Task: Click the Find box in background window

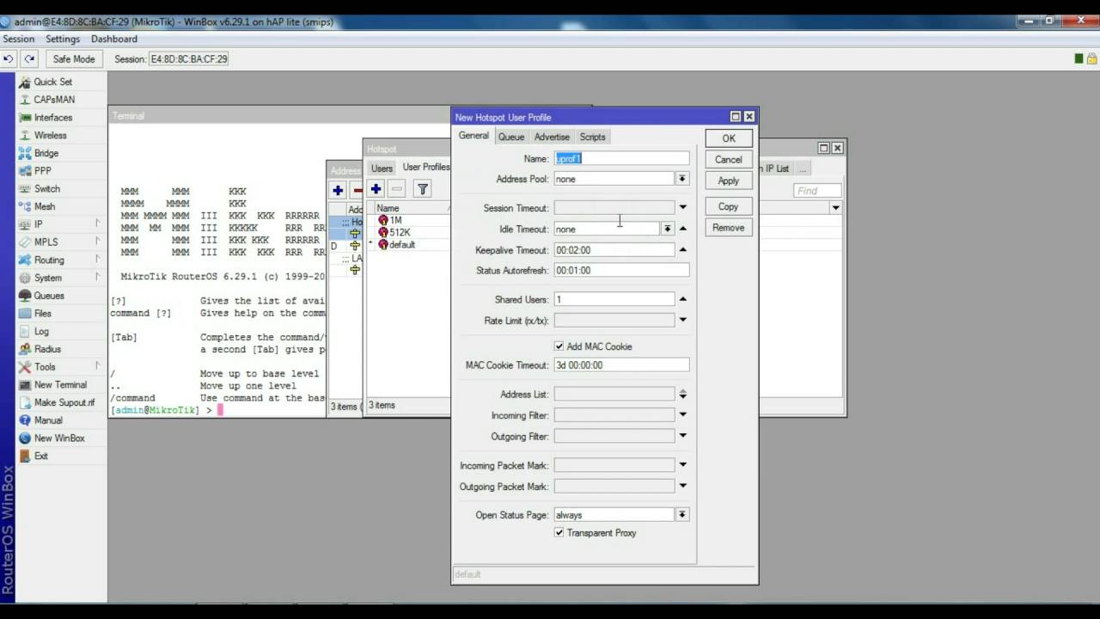Action: click(817, 190)
